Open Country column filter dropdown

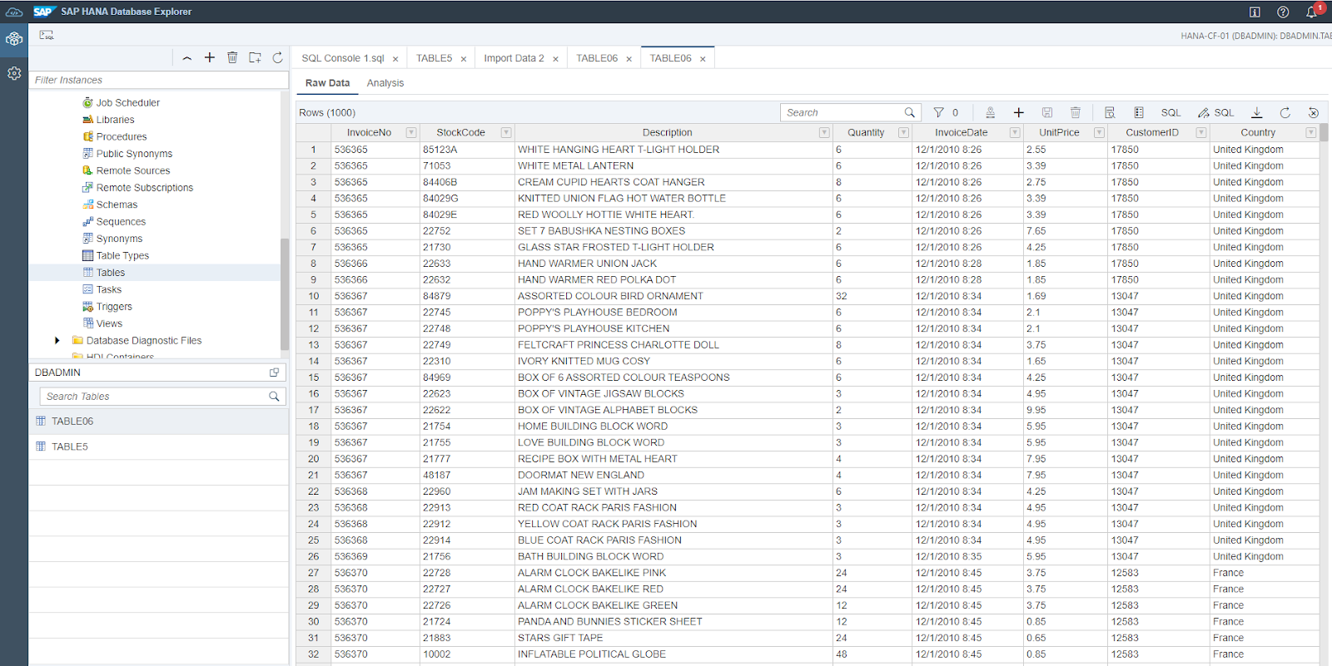(1310, 132)
